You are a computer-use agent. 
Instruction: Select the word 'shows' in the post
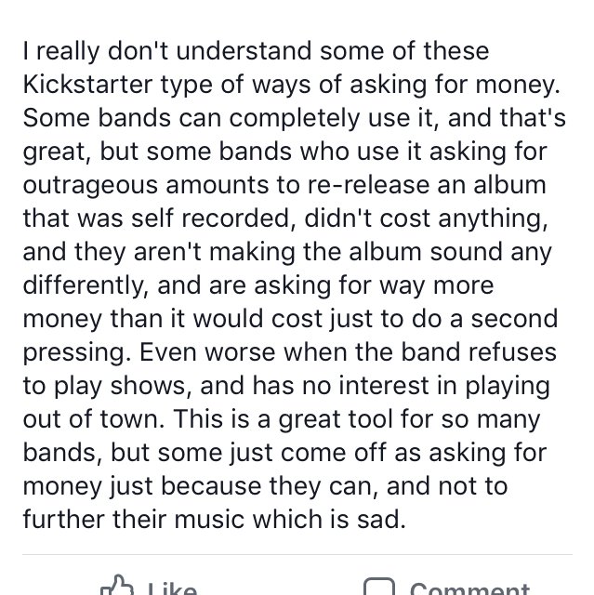(148, 385)
